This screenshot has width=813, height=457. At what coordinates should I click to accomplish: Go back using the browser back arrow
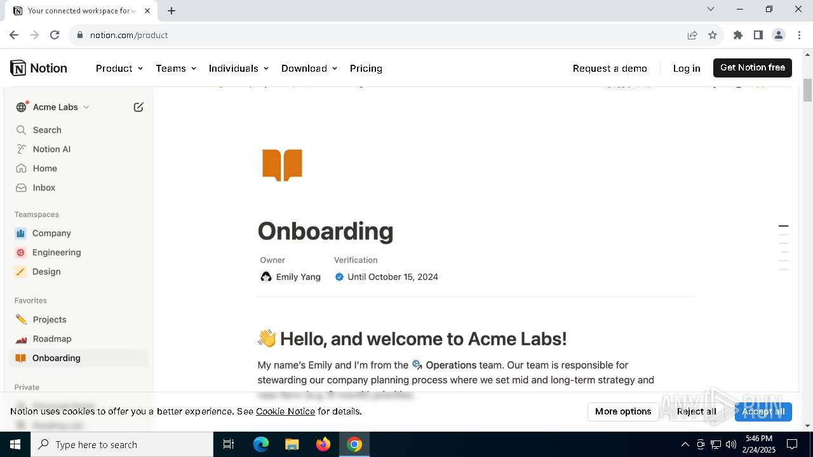(14, 35)
